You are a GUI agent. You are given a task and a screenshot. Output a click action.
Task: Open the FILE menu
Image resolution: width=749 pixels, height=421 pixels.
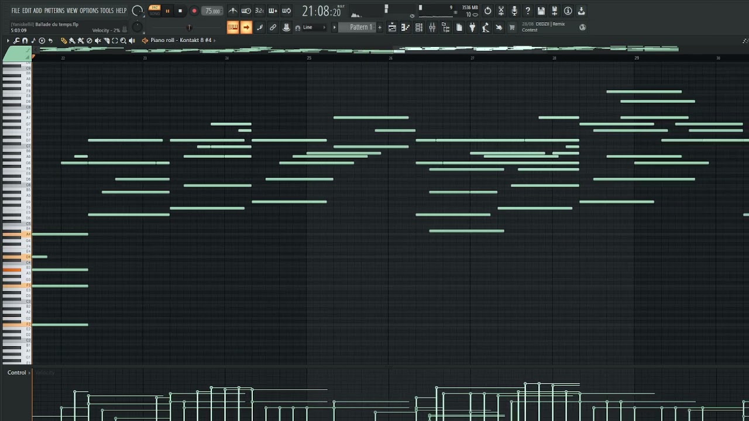point(16,11)
